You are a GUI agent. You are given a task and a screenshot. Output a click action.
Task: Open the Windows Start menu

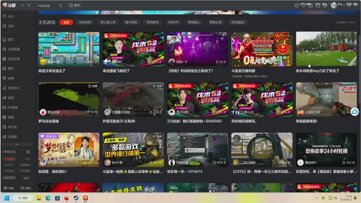7,198
